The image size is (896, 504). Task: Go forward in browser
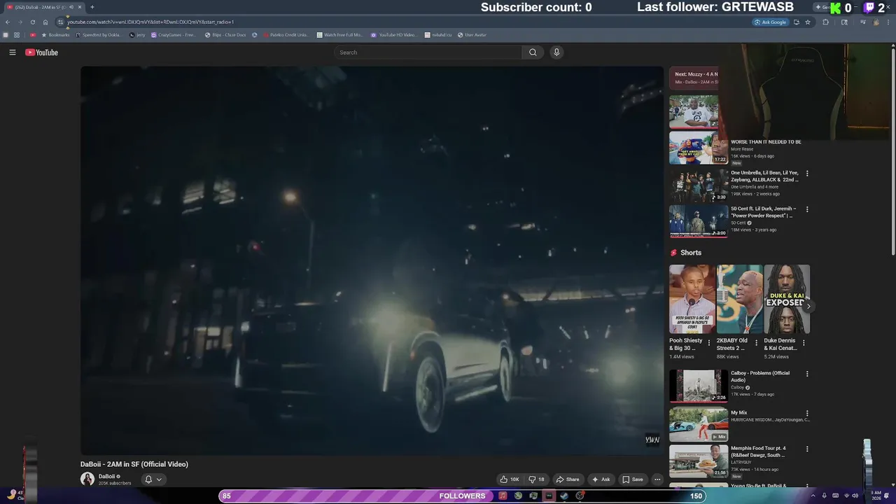20,22
